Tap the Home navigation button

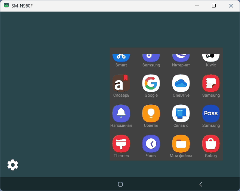click(x=120, y=184)
